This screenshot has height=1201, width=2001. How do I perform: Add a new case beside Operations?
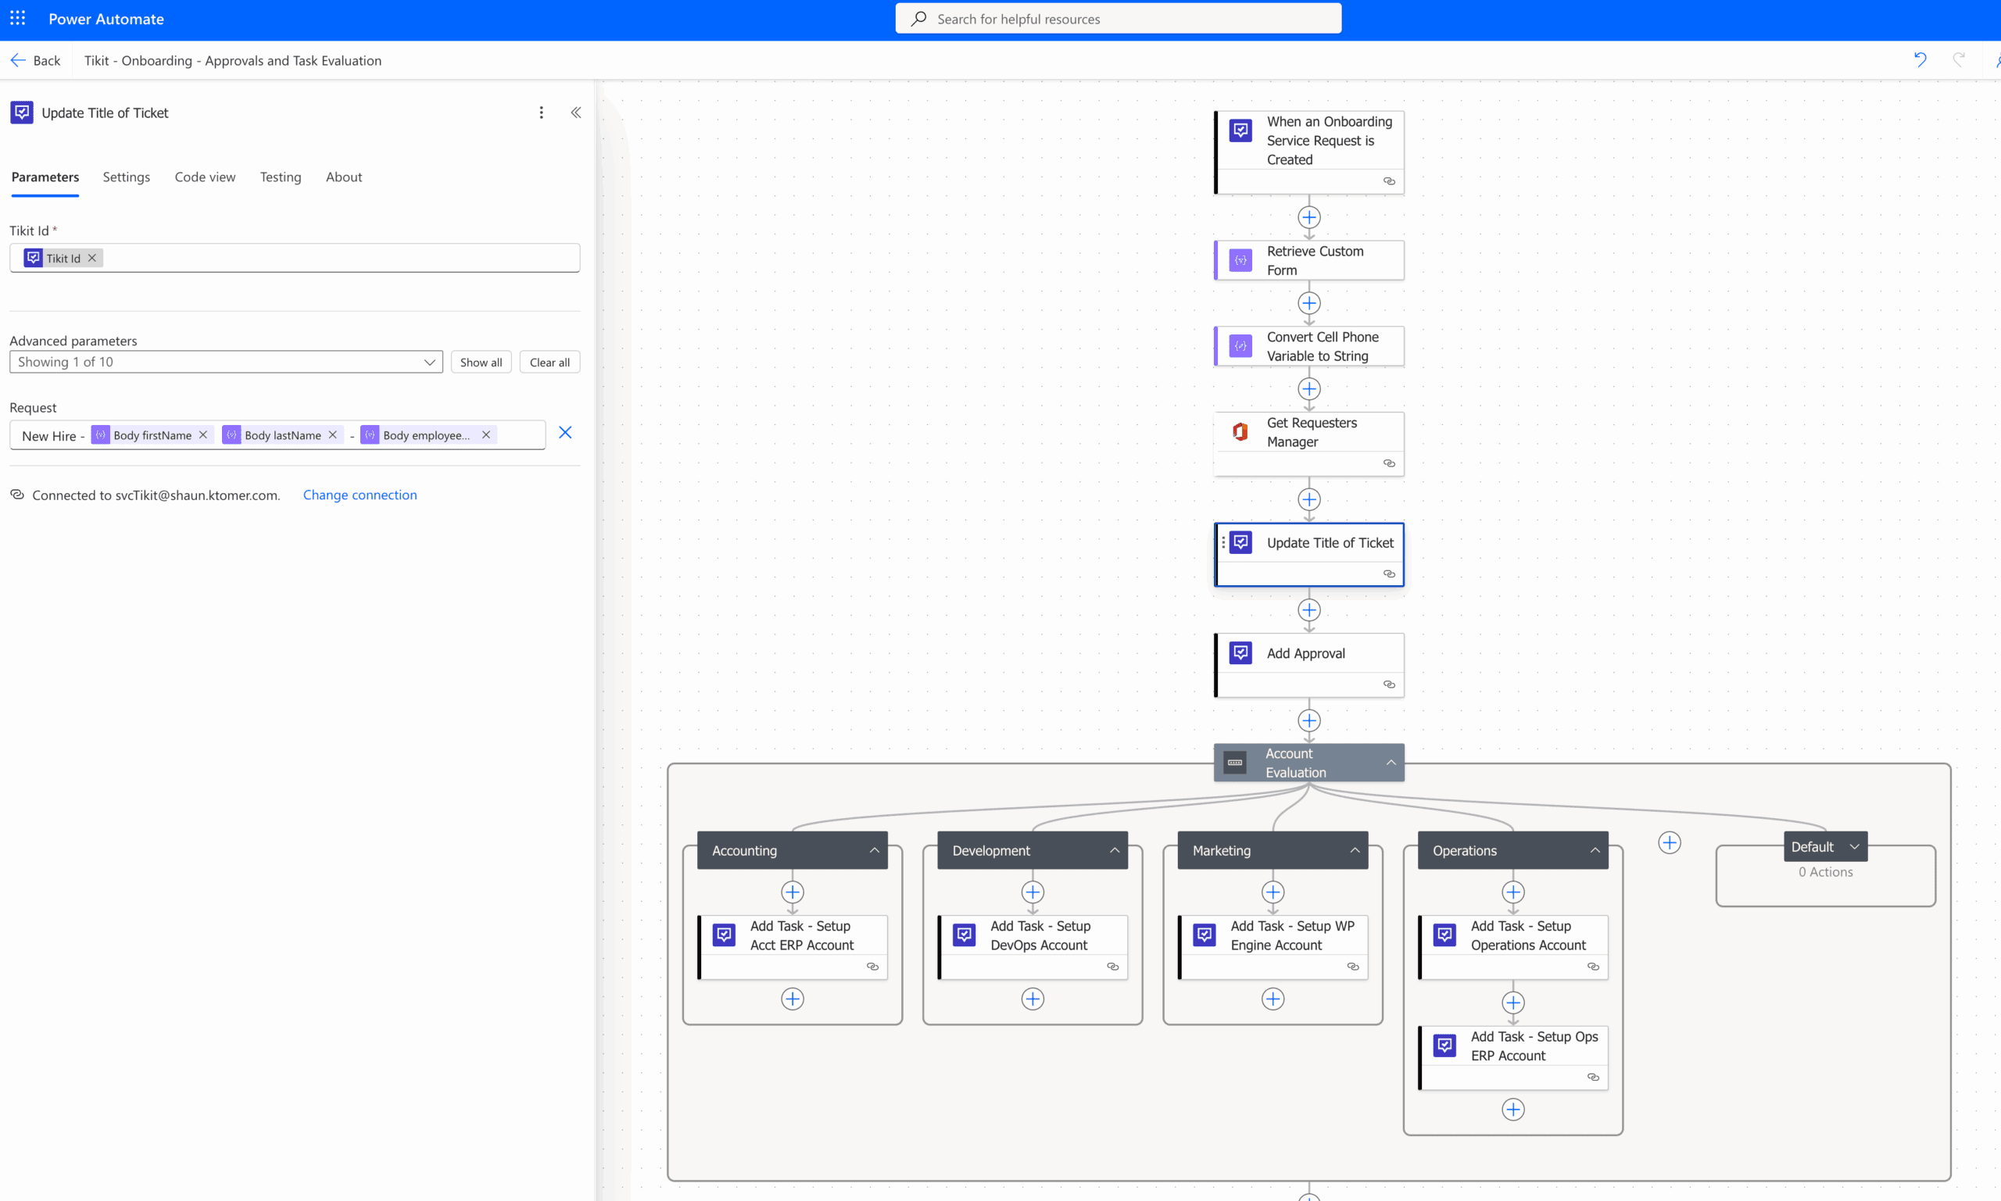point(1669,842)
